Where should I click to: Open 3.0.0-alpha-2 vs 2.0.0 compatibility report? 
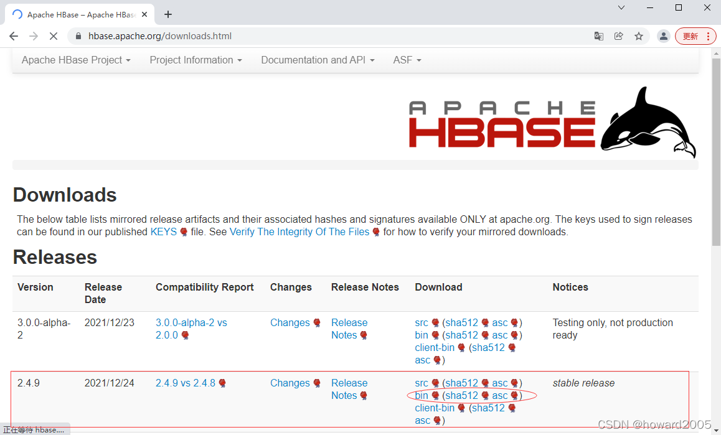point(191,329)
